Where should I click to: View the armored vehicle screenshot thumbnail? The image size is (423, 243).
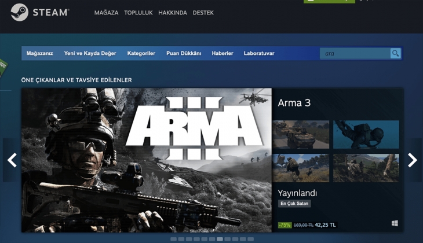(x=301, y=134)
